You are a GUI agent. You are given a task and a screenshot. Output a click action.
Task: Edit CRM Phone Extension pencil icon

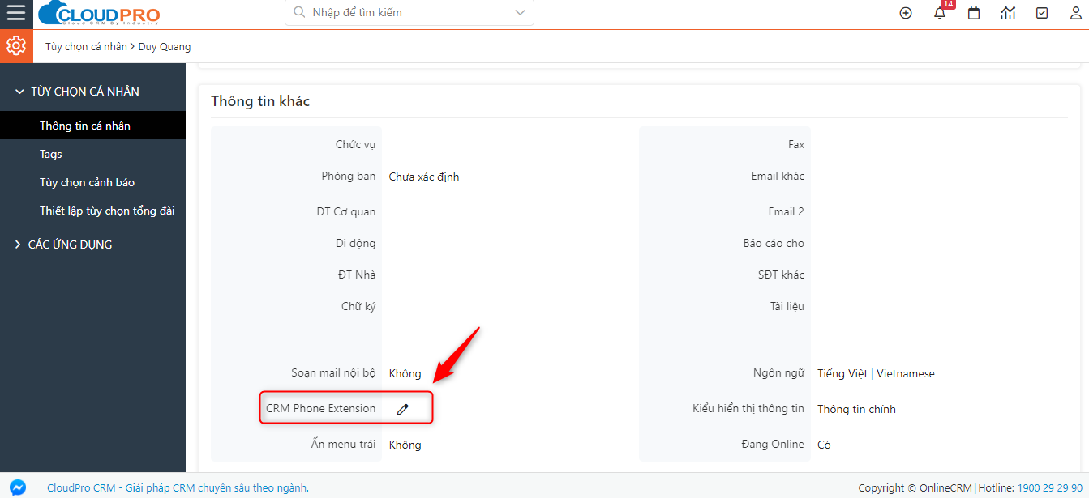(402, 410)
